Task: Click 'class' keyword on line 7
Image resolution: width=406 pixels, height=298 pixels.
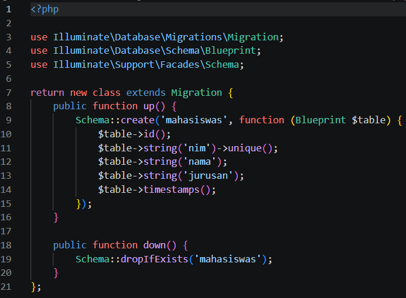Action: pyautogui.click(x=107, y=92)
